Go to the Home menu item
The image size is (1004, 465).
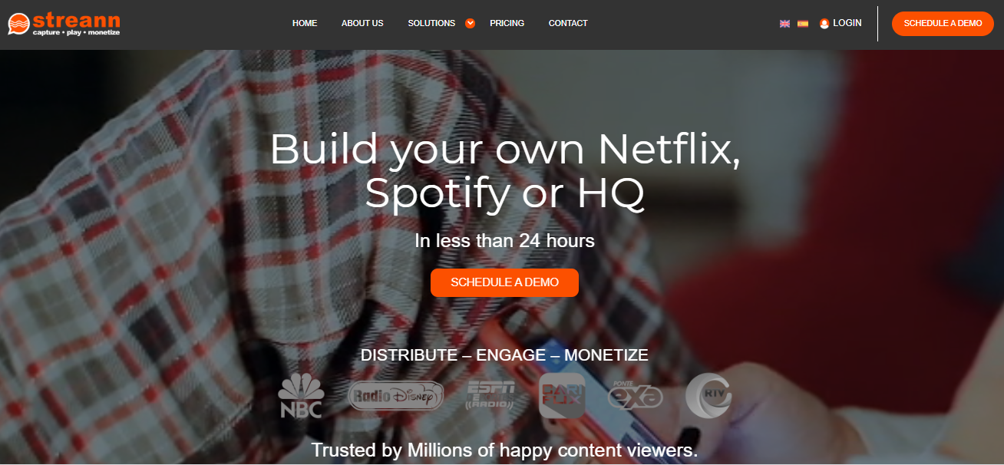click(x=305, y=23)
